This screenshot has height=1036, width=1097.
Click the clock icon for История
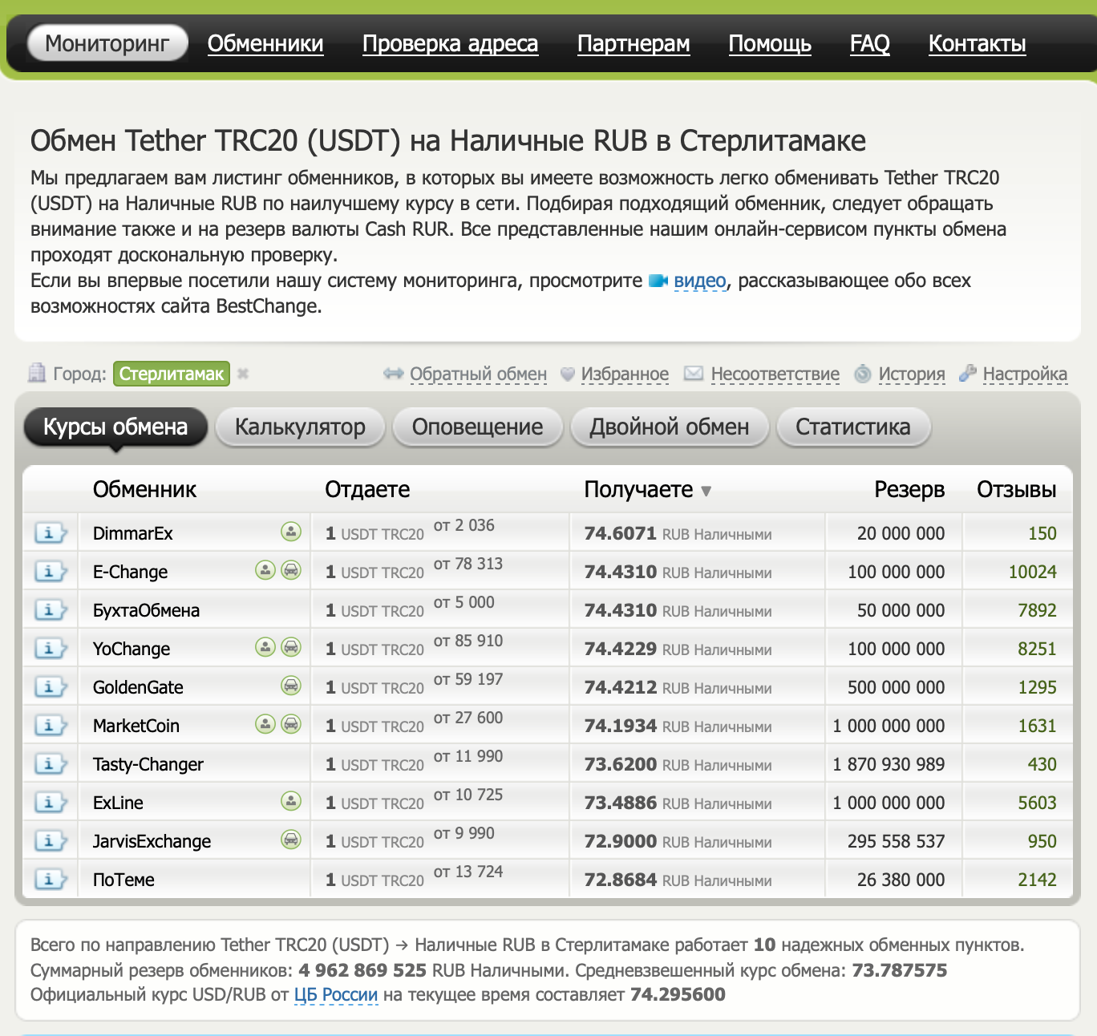click(863, 374)
